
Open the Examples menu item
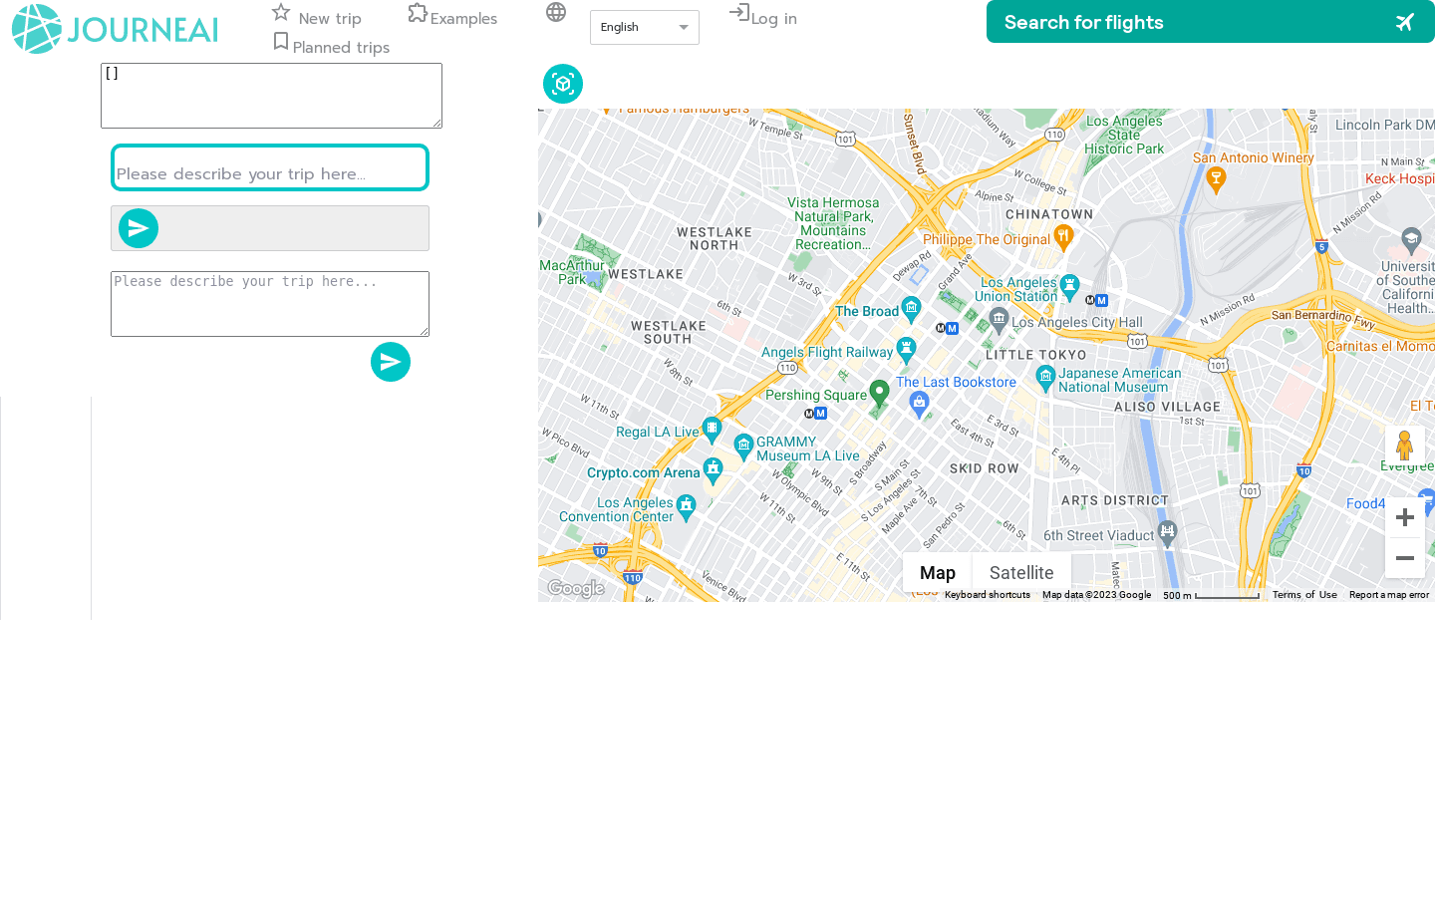[x=452, y=18]
